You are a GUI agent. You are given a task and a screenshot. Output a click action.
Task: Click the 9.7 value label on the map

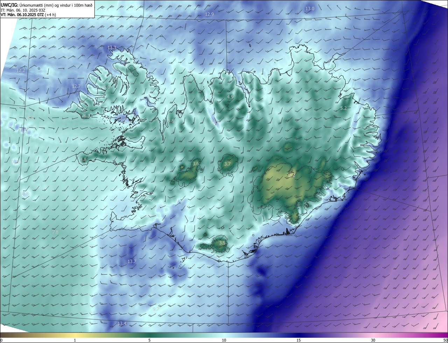156,309
